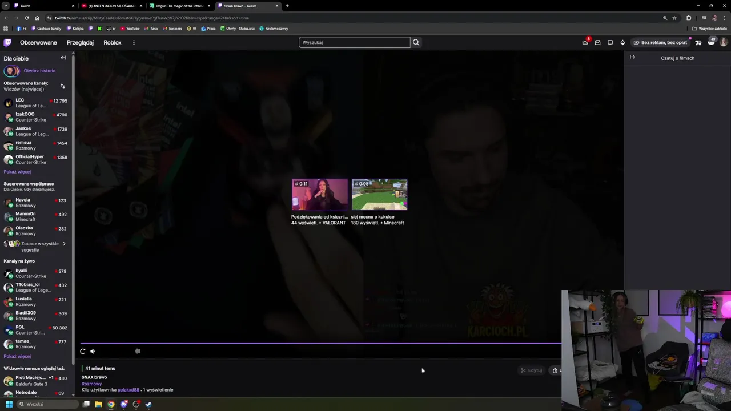Reload the page in browser toolbar

27,18
